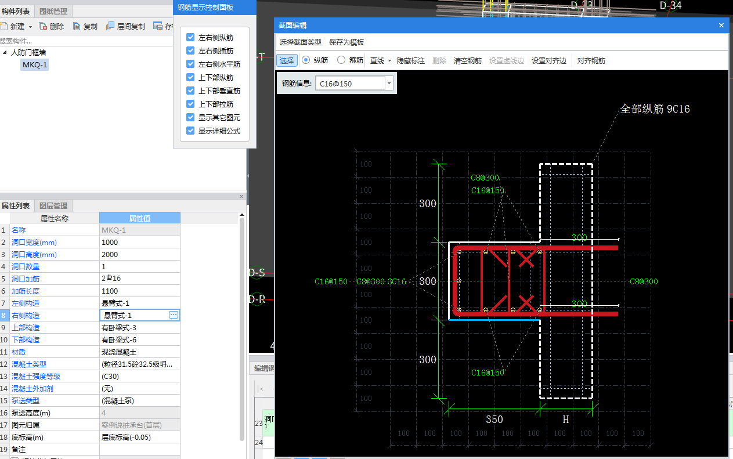Click the ellipsis button in 右侧构造 row
Image resolution: width=733 pixels, height=459 pixels.
tap(173, 315)
